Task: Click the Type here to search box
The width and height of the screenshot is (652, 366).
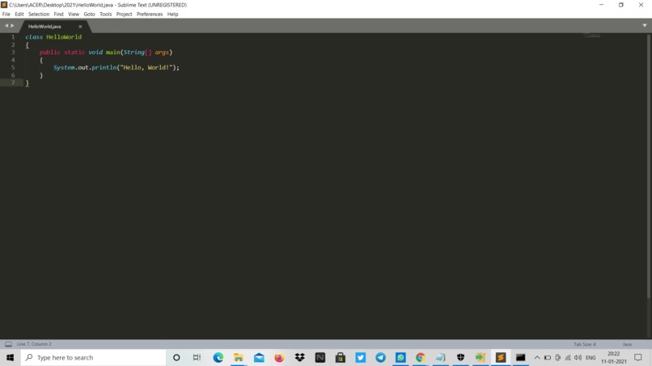Action: [93, 357]
